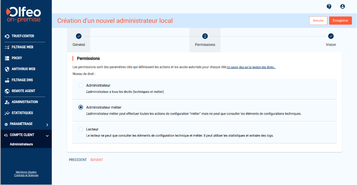
Task: Open Filtrage Web from sidebar icon
Action: click(x=7, y=47)
